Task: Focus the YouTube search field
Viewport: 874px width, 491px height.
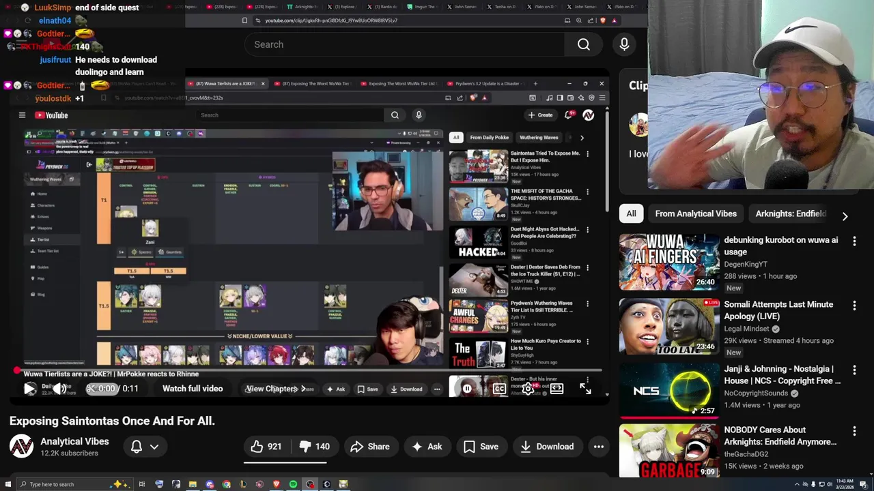Action: (x=405, y=44)
